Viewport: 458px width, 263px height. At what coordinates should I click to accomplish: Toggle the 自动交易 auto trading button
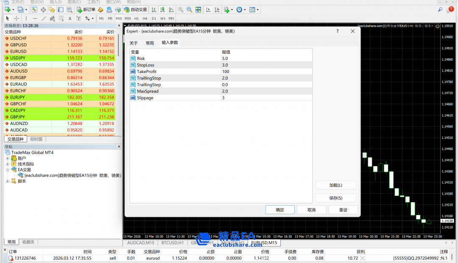click(x=136, y=9)
